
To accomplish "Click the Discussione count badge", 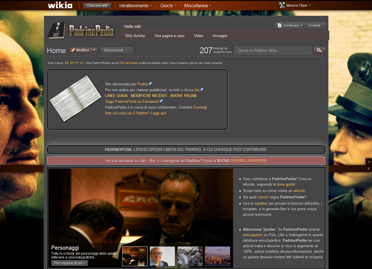I will click(x=127, y=50).
